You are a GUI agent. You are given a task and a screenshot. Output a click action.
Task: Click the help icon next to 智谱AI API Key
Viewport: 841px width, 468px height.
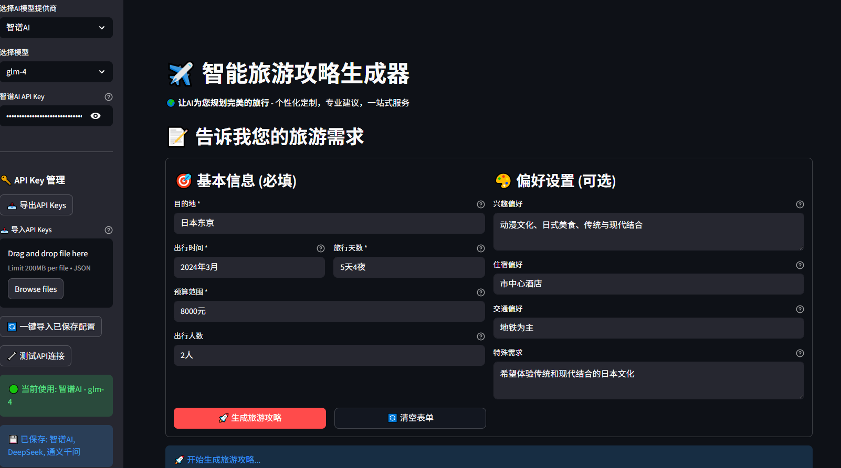109,97
